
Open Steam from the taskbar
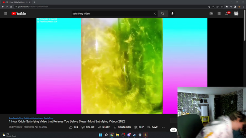click(x=135, y=135)
